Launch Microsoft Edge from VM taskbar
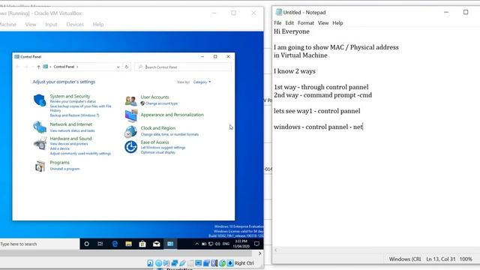This screenshot has width=480, height=270. coord(115,244)
